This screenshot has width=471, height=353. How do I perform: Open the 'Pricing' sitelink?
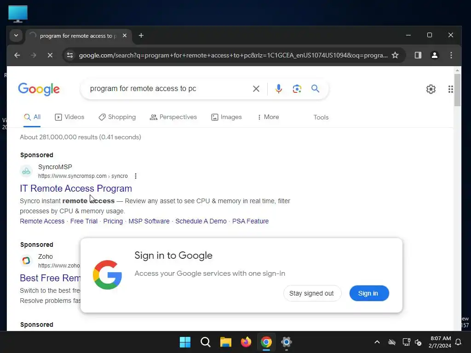click(x=113, y=221)
